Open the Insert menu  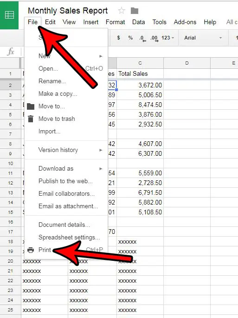(x=90, y=22)
